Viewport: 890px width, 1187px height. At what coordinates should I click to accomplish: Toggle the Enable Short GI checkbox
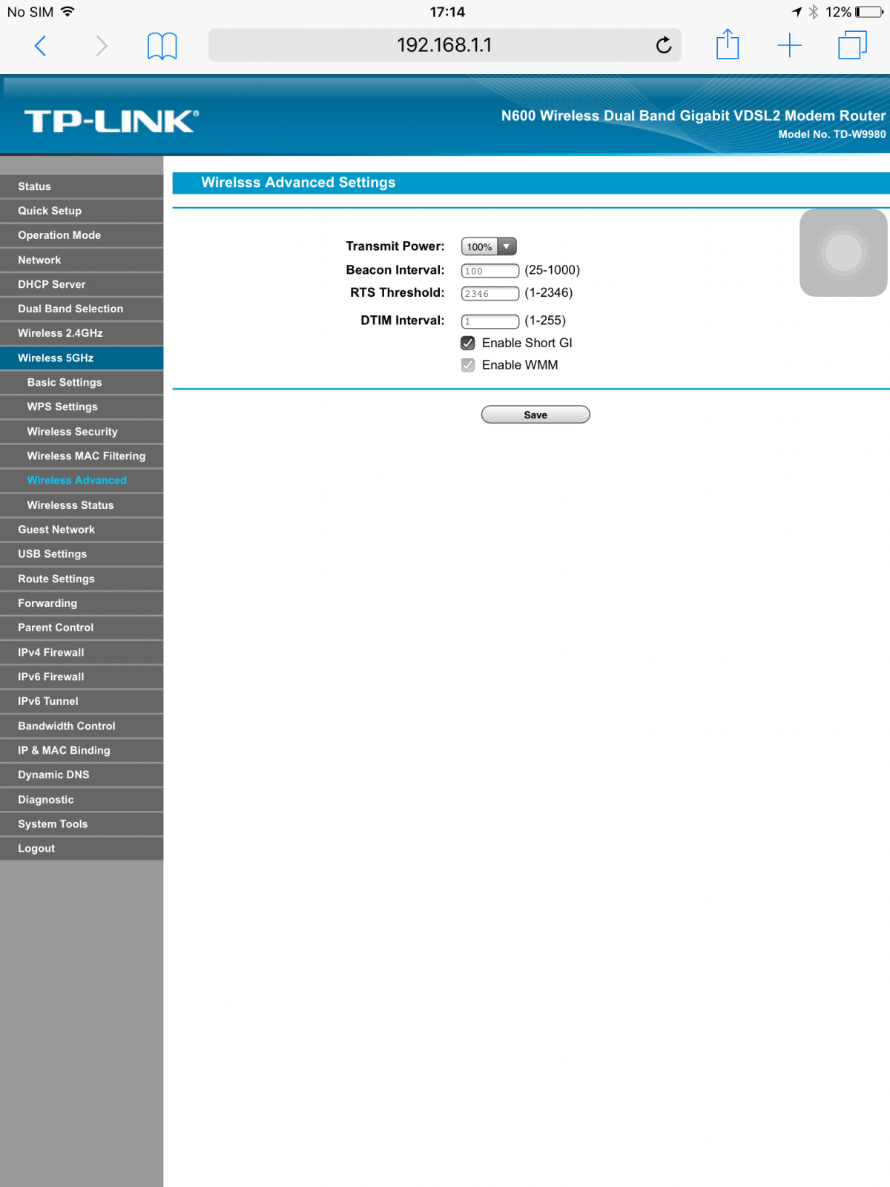[x=468, y=343]
